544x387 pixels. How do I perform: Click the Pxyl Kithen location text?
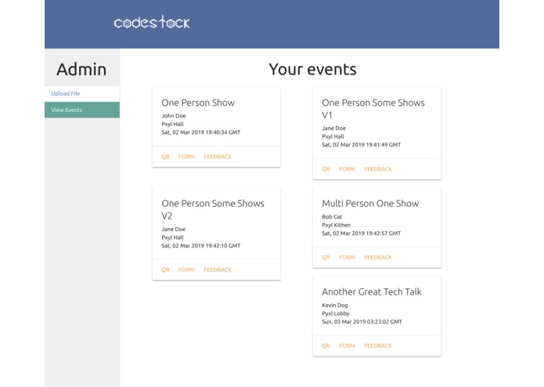tap(336, 225)
